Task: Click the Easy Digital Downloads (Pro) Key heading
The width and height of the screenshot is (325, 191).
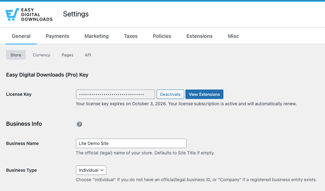Action: pyautogui.click(x=47, y=75)
